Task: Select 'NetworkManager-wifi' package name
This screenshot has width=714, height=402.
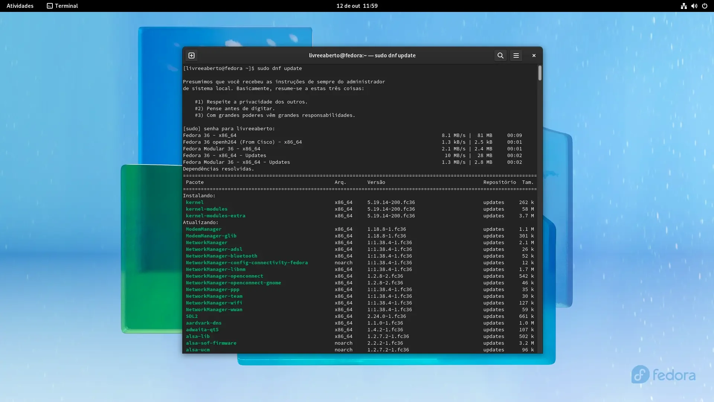Action: click(214, 303)
